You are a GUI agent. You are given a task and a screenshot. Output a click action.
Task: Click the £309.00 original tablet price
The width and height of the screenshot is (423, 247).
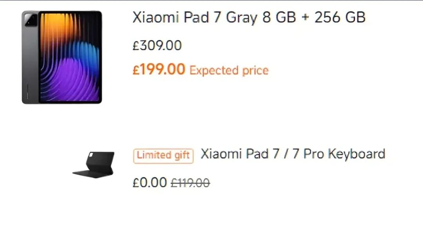tap(157, 45)
